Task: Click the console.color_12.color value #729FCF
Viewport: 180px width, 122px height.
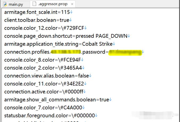Action: [74, 28]
